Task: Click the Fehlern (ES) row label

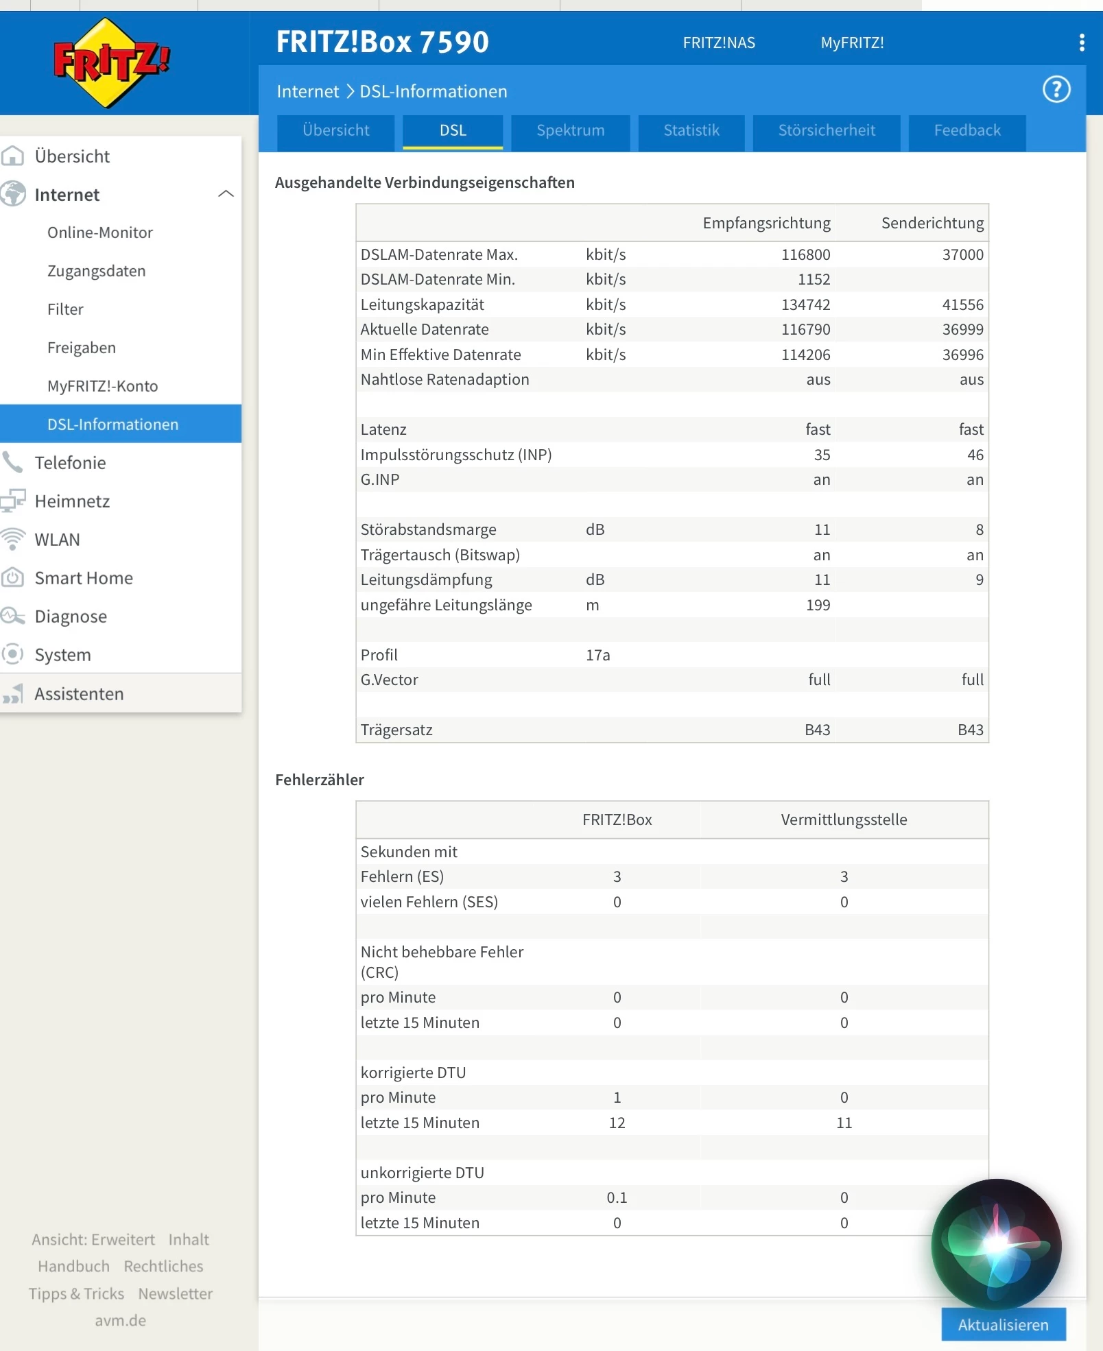Action: click(x=402, y=876)
